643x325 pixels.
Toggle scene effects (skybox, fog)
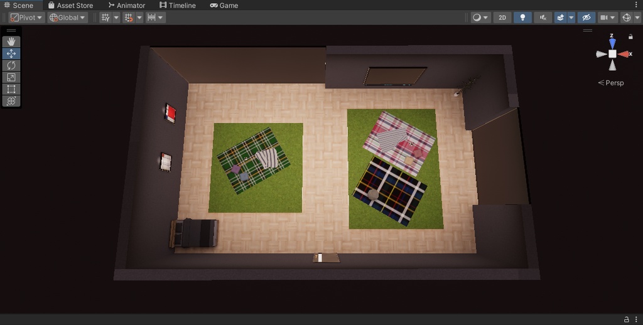(560, 18)
